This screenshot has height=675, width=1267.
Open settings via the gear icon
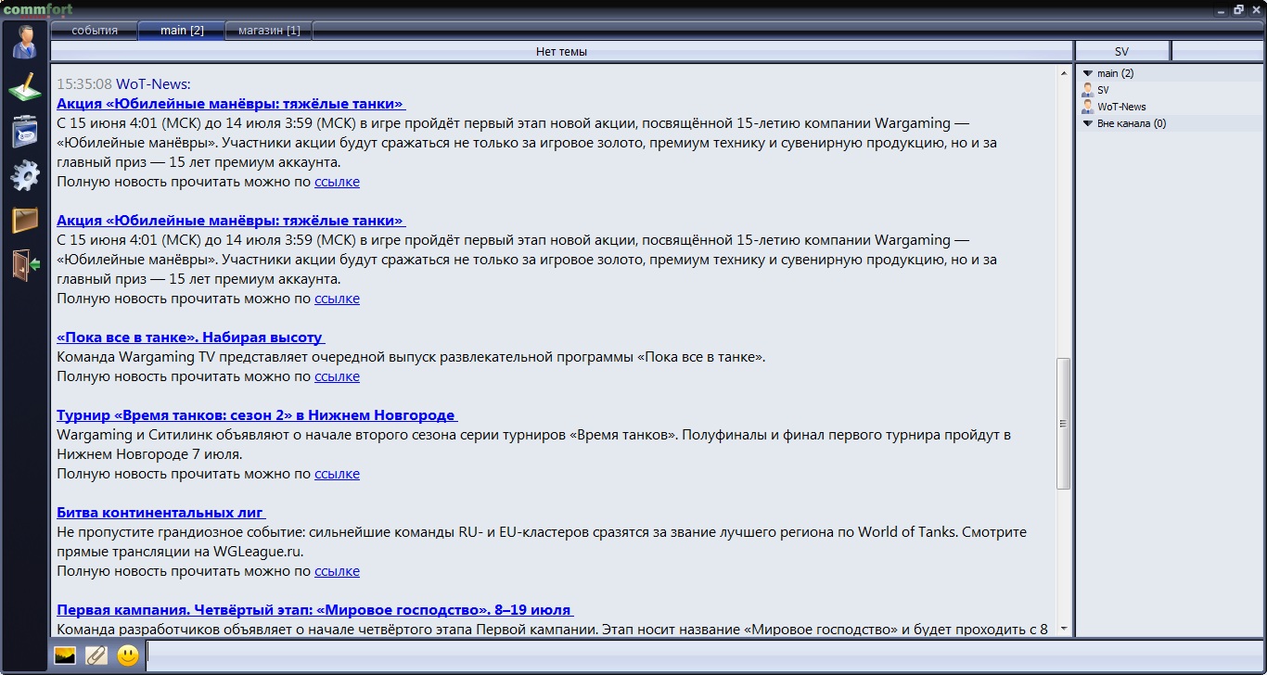pos(25,175)
